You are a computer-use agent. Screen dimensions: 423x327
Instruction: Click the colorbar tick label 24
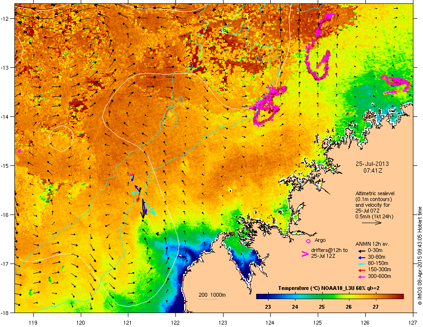click(295, 307)
